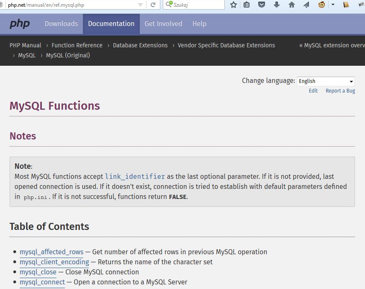Click the Pocket icon in toolbar

pos(262,5)
